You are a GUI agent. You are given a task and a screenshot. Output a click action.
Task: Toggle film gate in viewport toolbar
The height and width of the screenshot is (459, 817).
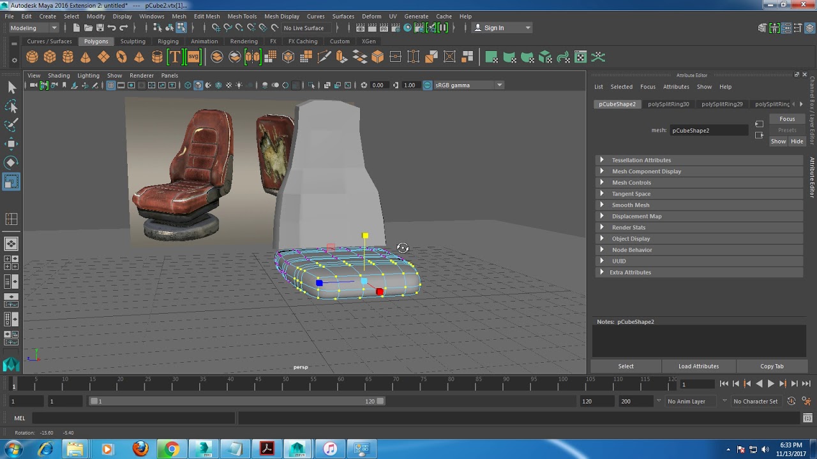tap(121, 85)
